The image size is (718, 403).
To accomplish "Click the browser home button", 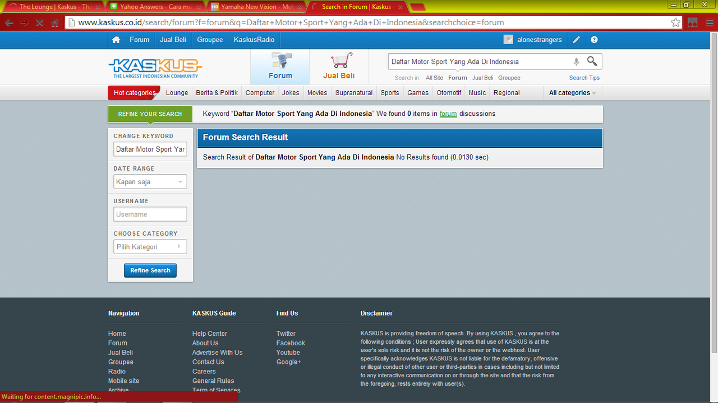I will click(x=55, y=22).
